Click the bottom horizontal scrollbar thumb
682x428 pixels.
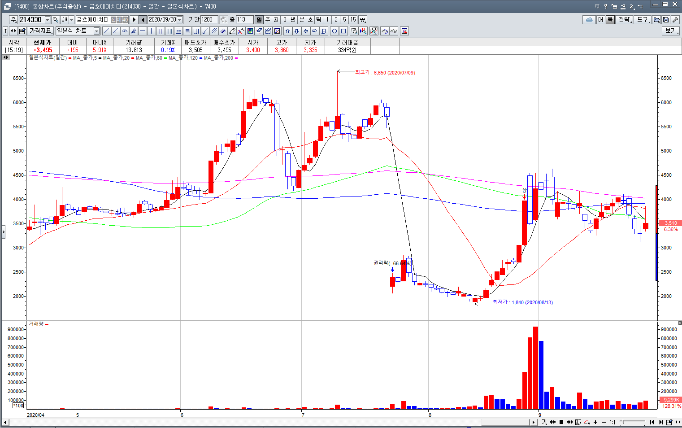(x=505, y=422)
